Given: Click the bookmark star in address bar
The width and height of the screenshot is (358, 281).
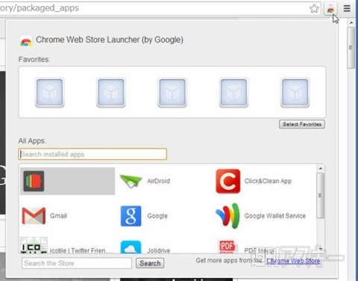Looking at the screenshot, I should [x=314, y=8].
